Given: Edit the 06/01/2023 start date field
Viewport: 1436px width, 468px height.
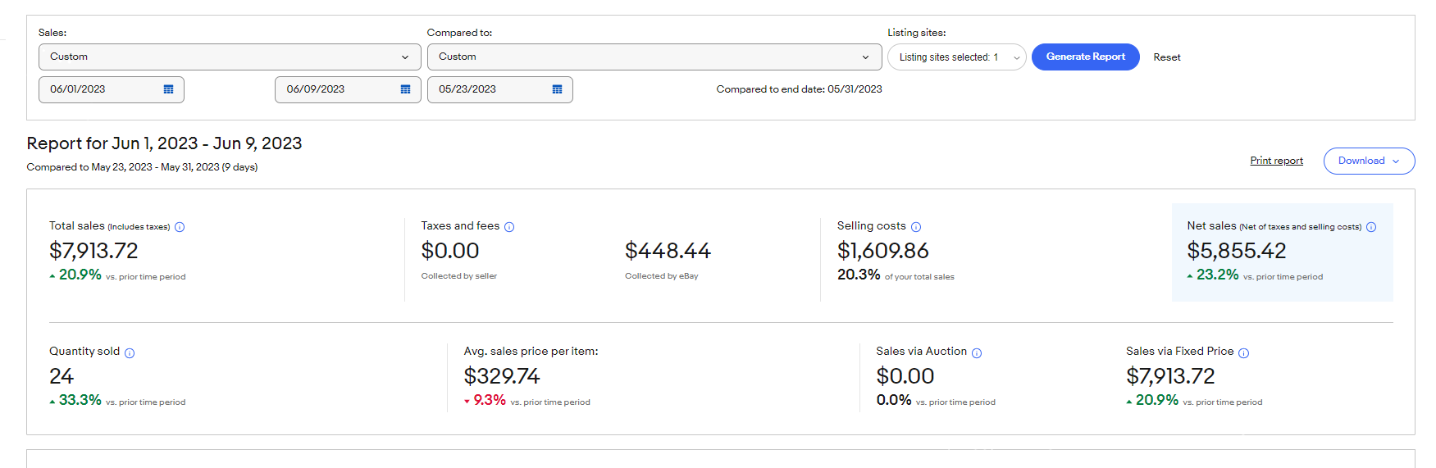Looking at the screenshot, I should 112,89.
